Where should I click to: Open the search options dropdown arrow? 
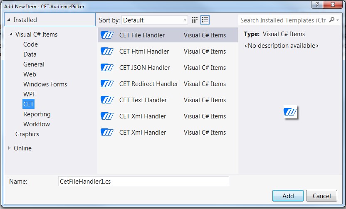coord(338,20)
